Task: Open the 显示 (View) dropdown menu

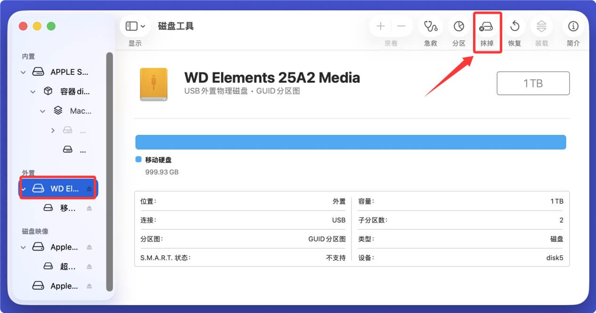Action: [x=135, y=26]
